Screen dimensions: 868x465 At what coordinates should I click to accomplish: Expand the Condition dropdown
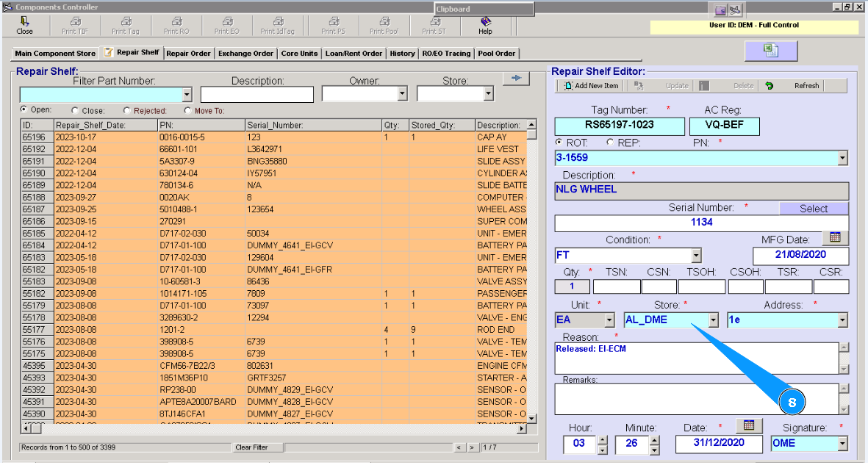(x=696, y=256)
